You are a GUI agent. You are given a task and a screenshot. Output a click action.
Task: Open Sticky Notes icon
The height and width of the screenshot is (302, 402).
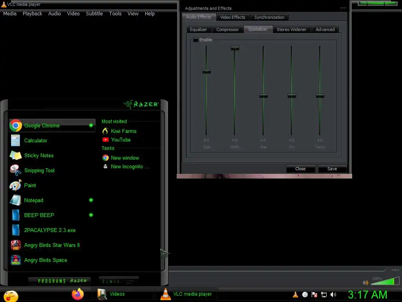15,155
